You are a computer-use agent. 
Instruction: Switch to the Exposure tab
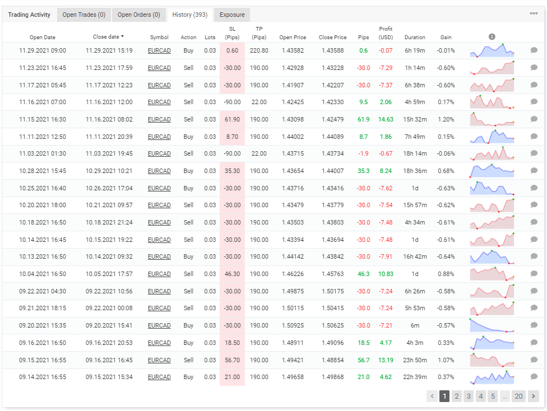pos(231,15)
